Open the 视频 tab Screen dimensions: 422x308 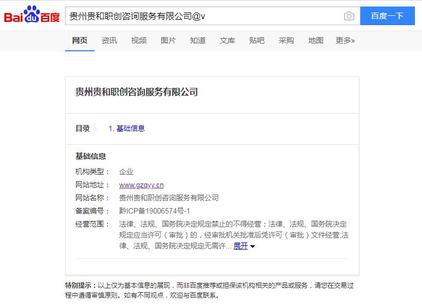click(139, 40)
